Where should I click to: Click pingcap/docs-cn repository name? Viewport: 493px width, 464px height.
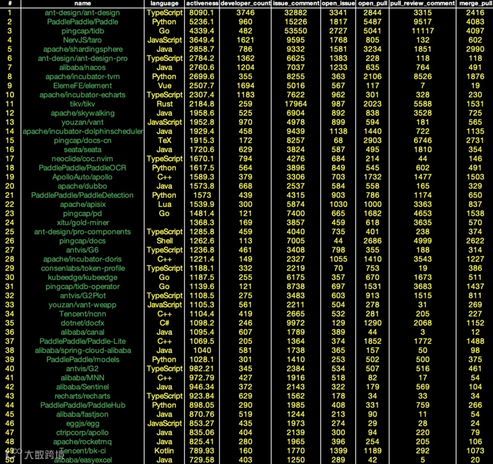click(x=83, y=140)
